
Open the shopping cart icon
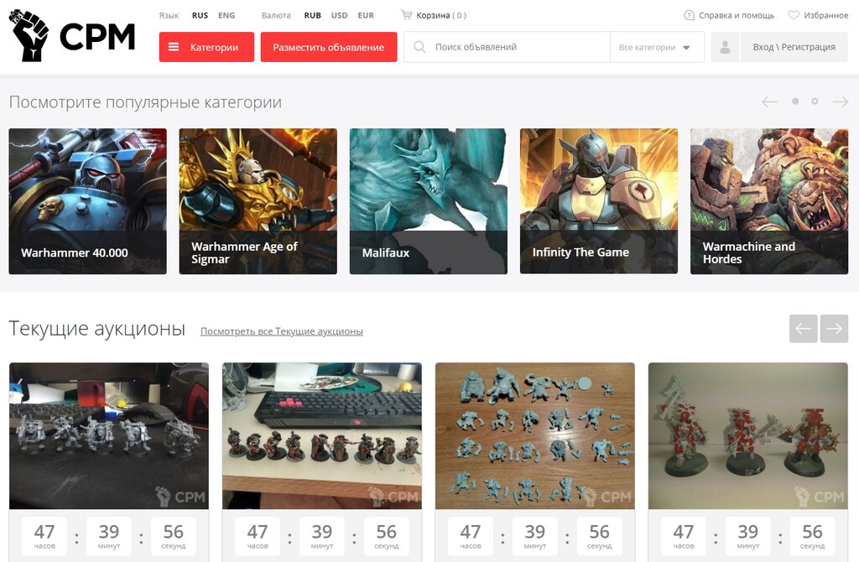point(406,15)
